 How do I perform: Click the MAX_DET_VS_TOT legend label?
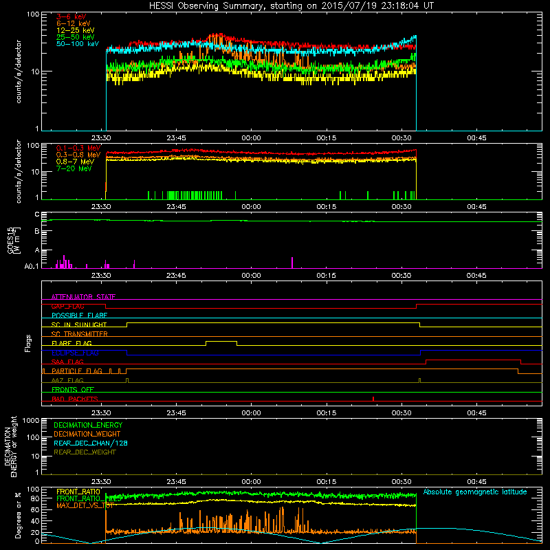85,505
